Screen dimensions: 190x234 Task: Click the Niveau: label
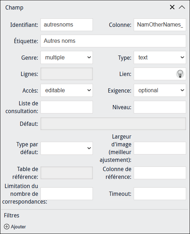tap(122, 107)
